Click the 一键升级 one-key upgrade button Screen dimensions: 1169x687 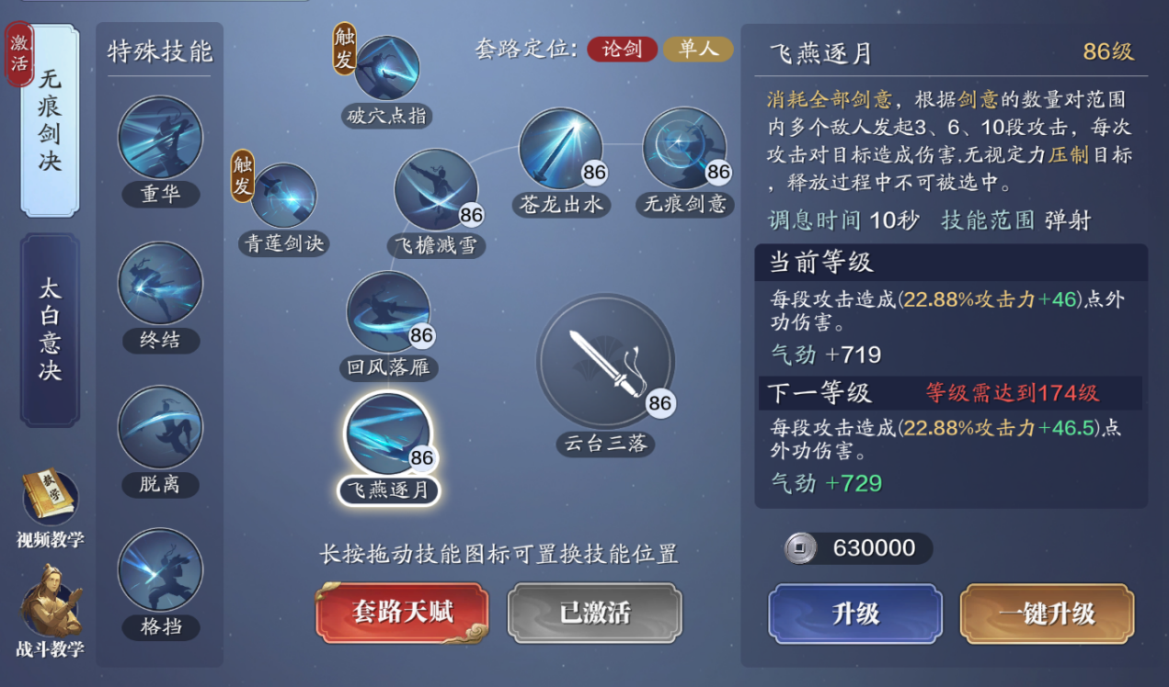[x=1048, y=614]
